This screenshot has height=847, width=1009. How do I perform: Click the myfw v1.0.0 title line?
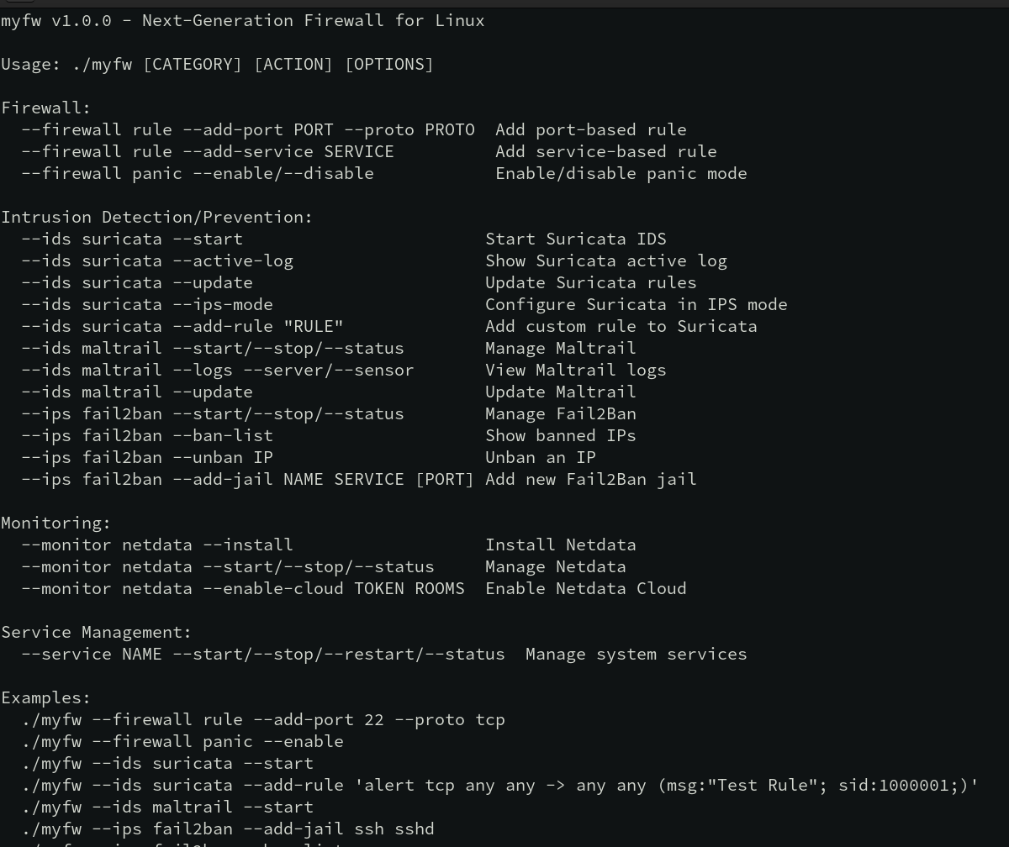[x=242, y=20]
